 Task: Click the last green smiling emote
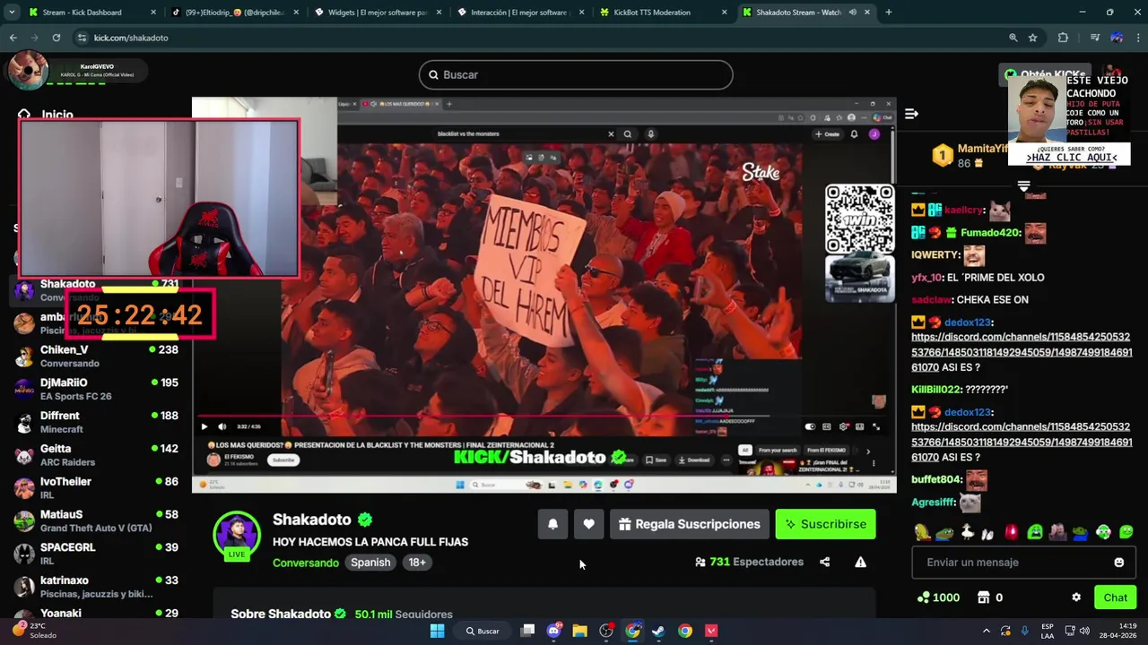pyautogui.click(x=1126, y=532)
